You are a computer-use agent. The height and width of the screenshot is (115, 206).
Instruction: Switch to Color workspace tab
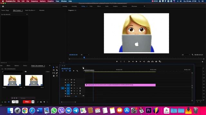[91, 6]
